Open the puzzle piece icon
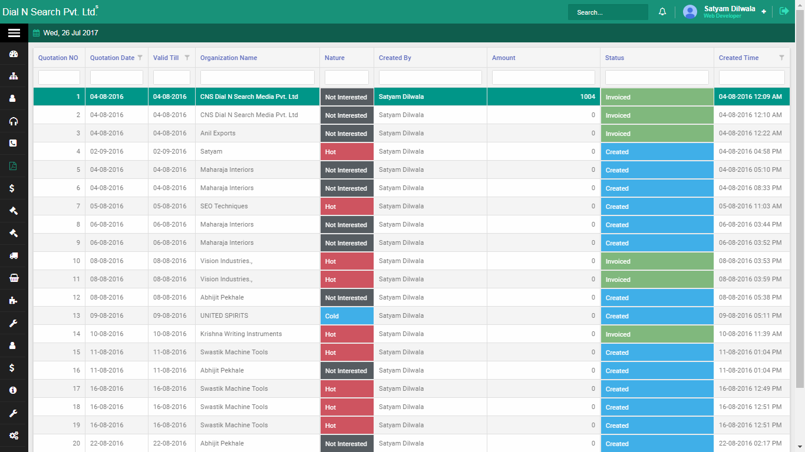Image resolution: width=805 pixels, height=452 pixels. point(14,300)
